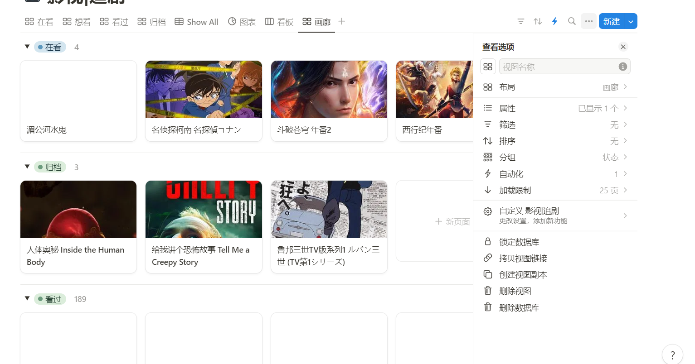The image size is (695, 364).
Task: Open the 分组 grouping setting
Action: coord(555,158)
